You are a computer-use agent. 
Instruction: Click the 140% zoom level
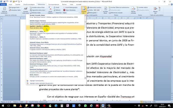(154, 102)
